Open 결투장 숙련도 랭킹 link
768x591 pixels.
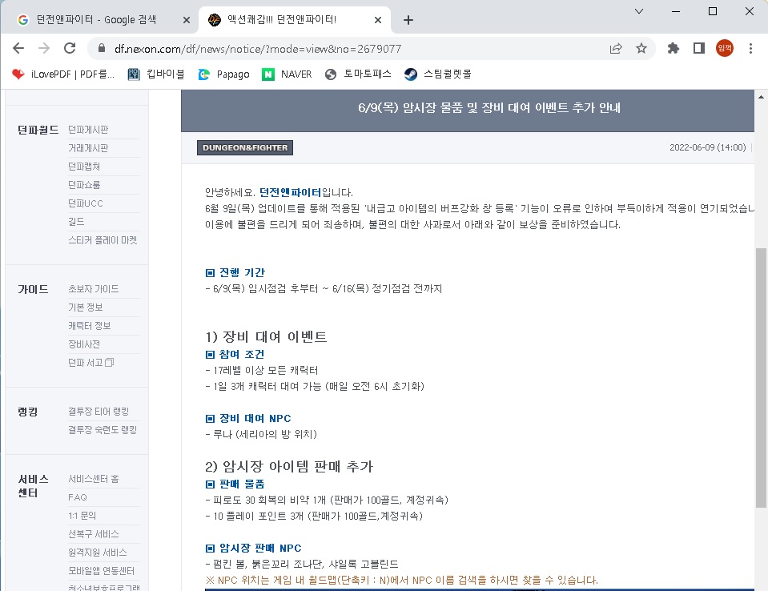tap(103, 429)
